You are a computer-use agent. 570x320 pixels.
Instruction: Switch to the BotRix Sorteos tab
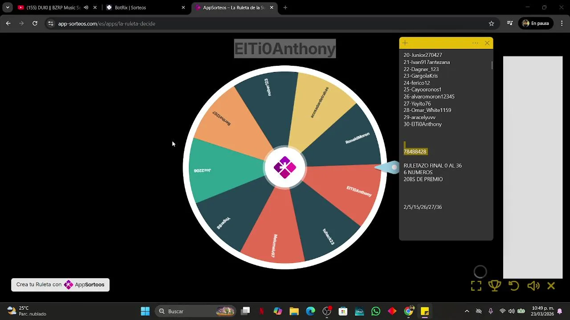146,8
